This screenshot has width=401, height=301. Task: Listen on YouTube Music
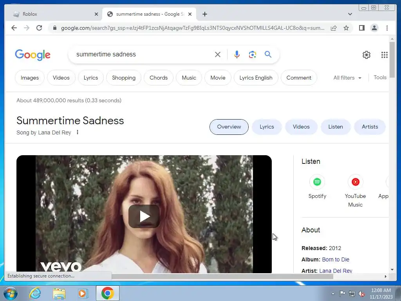[x=355, y=191]
